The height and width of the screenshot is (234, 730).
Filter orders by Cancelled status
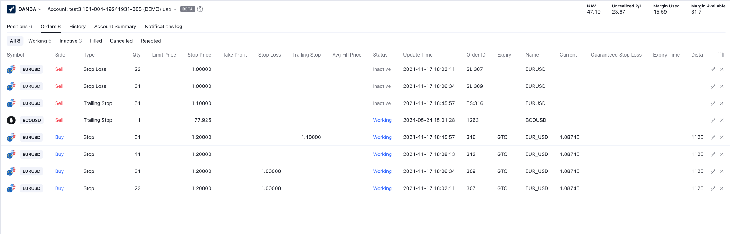click(x=121, y=41)
